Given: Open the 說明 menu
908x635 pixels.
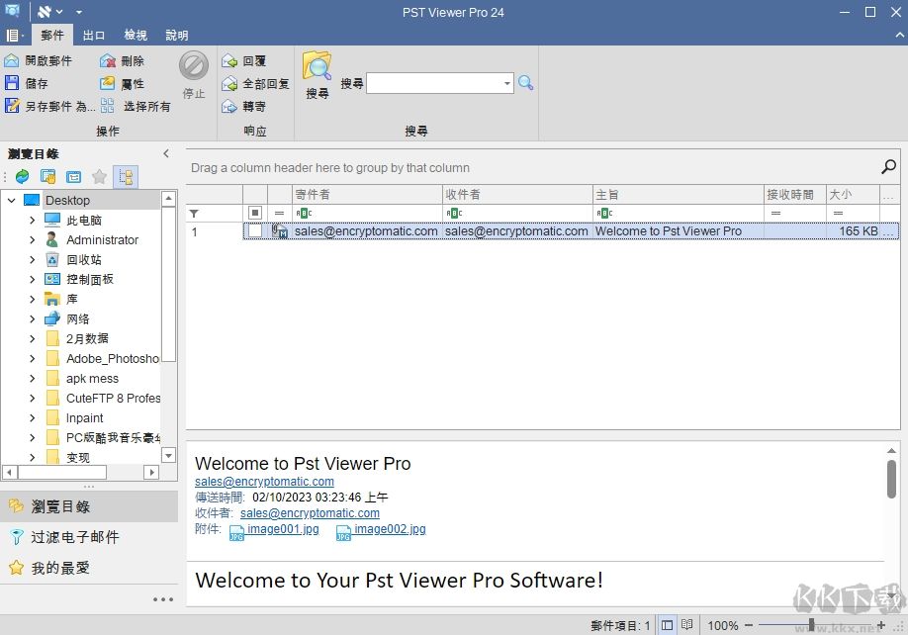Looking at the screenshot, I should 176,35.
